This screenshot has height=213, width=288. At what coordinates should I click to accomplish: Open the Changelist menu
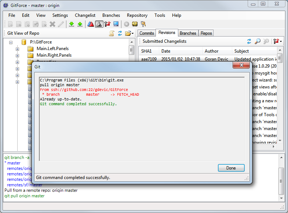tap(85, 15)
